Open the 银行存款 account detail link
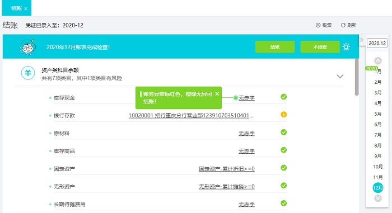This screenshot has height=213, width=392. 191,115
